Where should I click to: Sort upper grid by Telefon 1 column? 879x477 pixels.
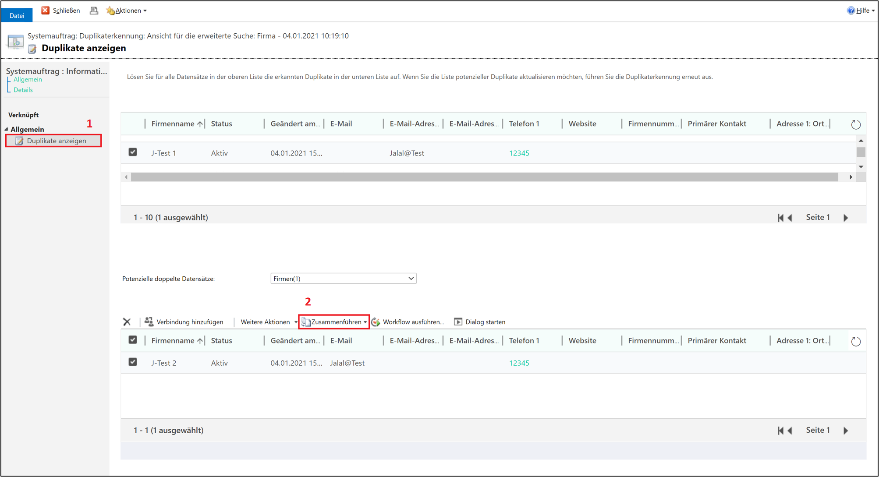[524, 124]
